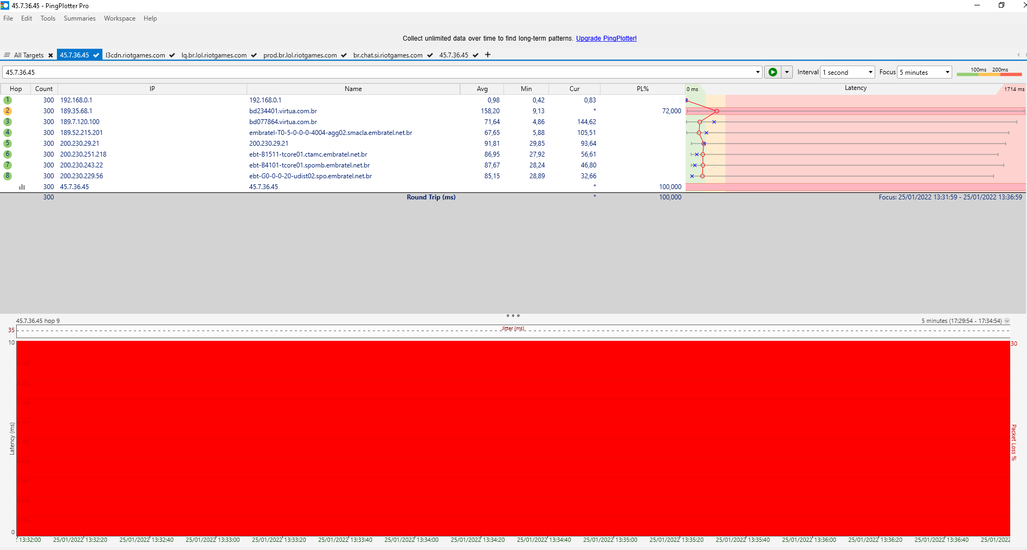Open the arrow menu beside the start button
Screen dimensions: 1027x550
pyautogui.click(x=787, y=72)
